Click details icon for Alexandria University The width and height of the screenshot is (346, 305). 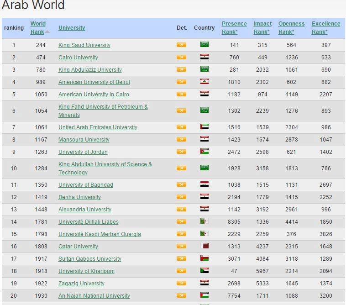click(x=181, y=209)
